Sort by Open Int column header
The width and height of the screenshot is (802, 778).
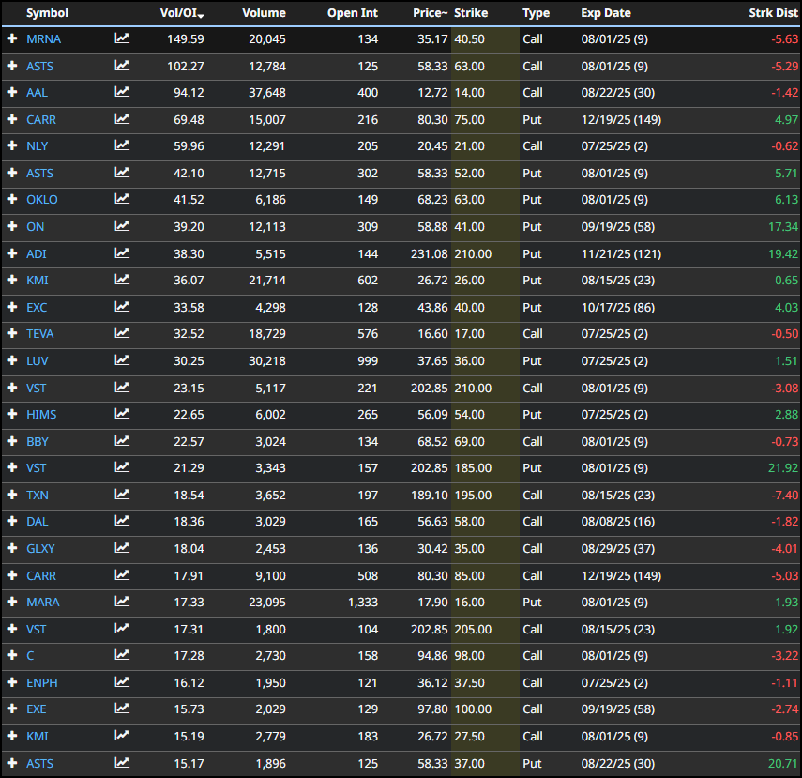tap(353, 13)
